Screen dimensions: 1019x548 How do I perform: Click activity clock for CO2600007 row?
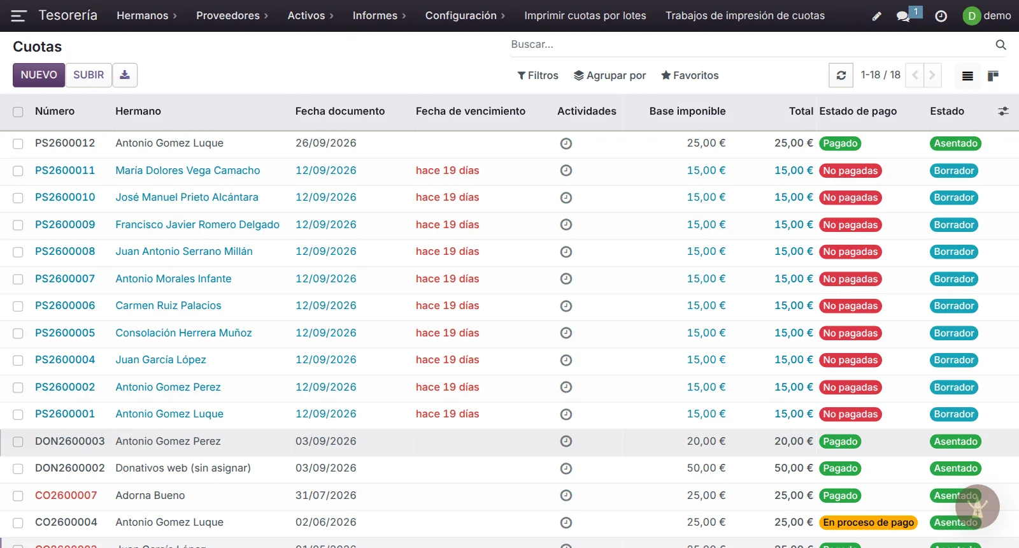[x=566, y=495]
